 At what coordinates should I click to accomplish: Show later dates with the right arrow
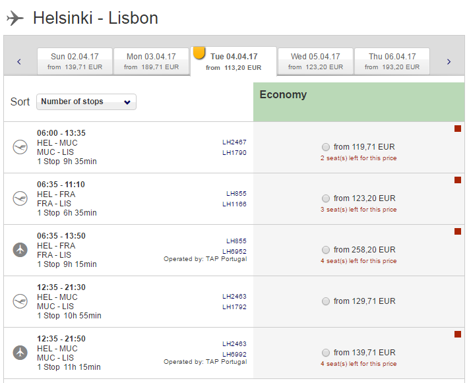click(x=449, y=62)
